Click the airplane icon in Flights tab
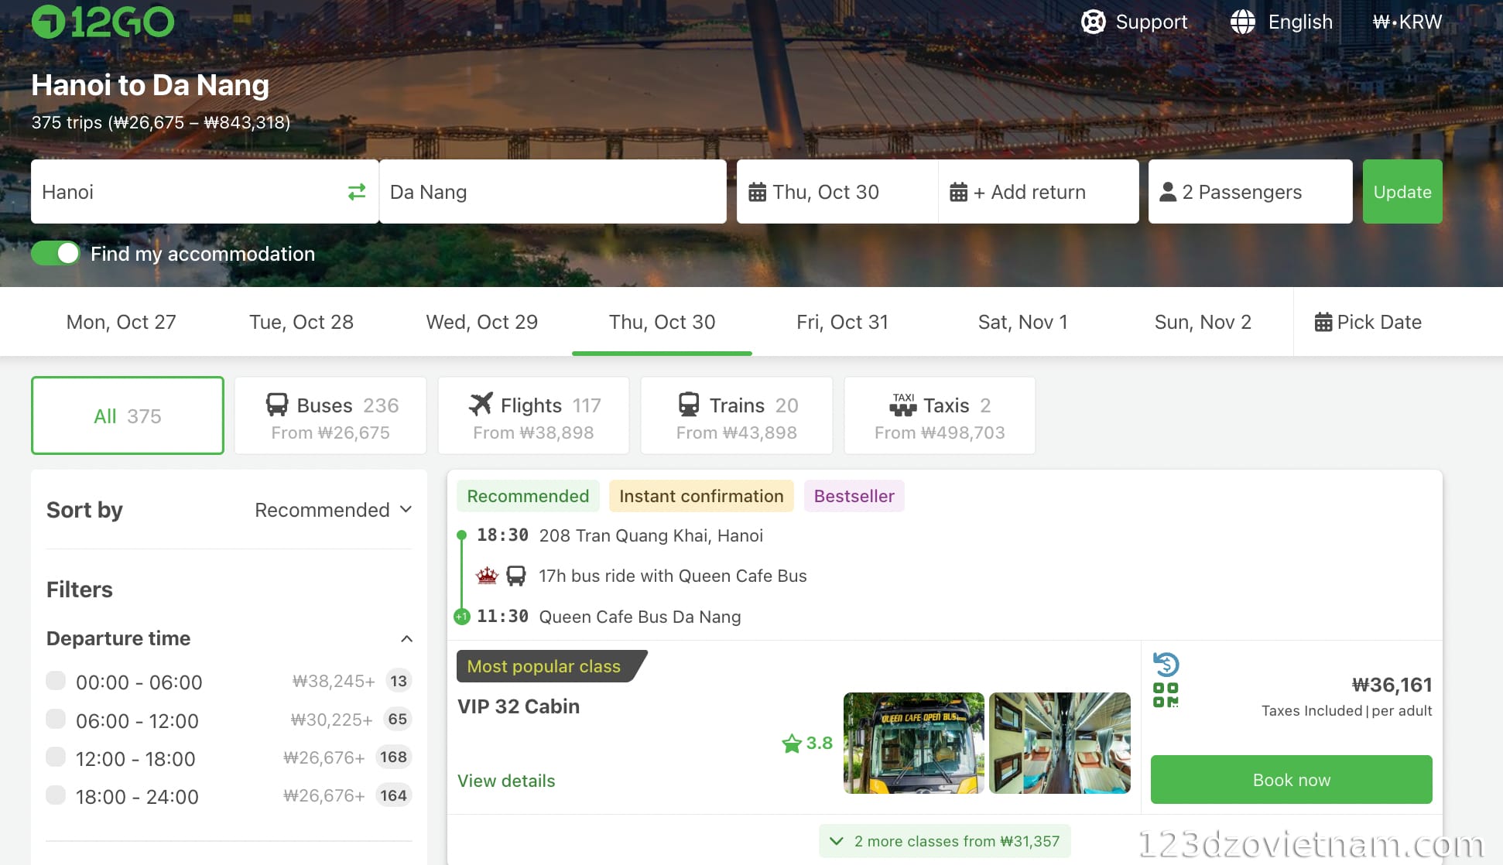Image resolution: width=1503 pixels, height=865 pixels. [x=481, y=404]
